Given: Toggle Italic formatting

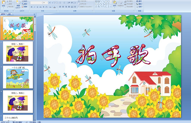Looking at the screenshot, I should (34, 7).
